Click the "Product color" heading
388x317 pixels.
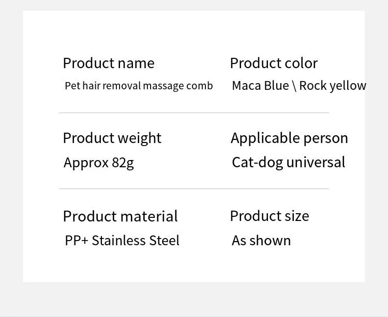[x=274, y=63]
